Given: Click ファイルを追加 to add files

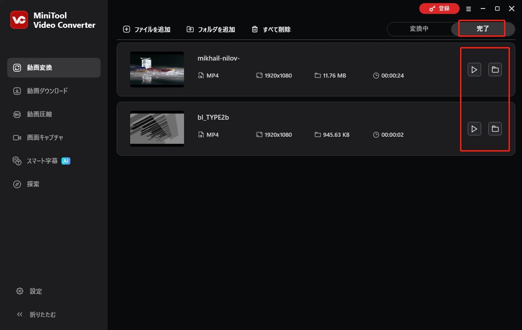Looking at the screenshot, I should click(x=147, y=29).
